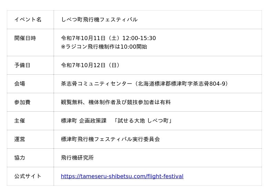
Task: Click the 標津町 企画政策課 organizer text
Action: coord(84,121)
